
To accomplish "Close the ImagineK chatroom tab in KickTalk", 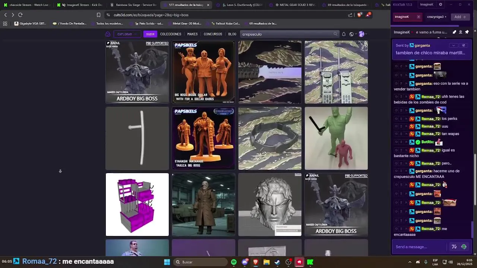I will (418, 17).
